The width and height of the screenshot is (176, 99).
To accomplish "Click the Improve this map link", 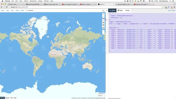I will 100,98.
